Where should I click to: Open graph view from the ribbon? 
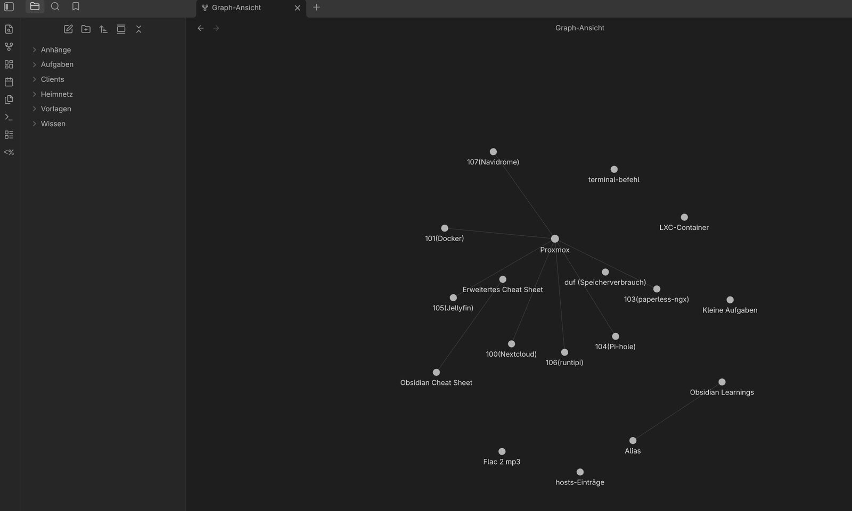coord(9,47)
